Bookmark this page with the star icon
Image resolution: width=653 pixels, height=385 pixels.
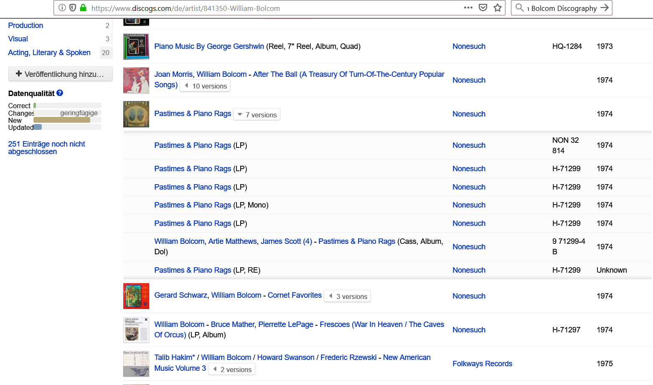(498, 8)
